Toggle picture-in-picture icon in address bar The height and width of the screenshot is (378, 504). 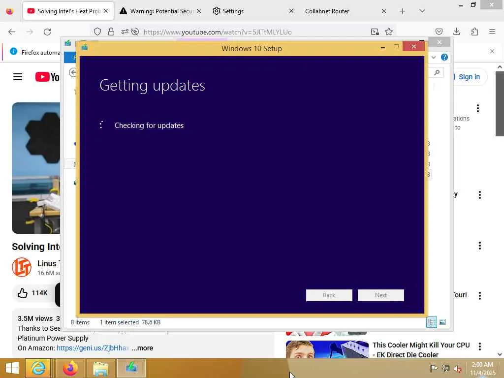[375, 32]
